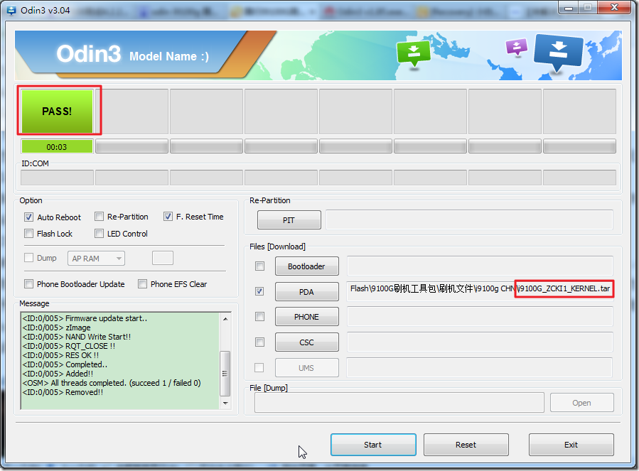Click the blue download icon in banner
Image resolution: width=639 pixels, height=471 pixels.
click(558, 53)
